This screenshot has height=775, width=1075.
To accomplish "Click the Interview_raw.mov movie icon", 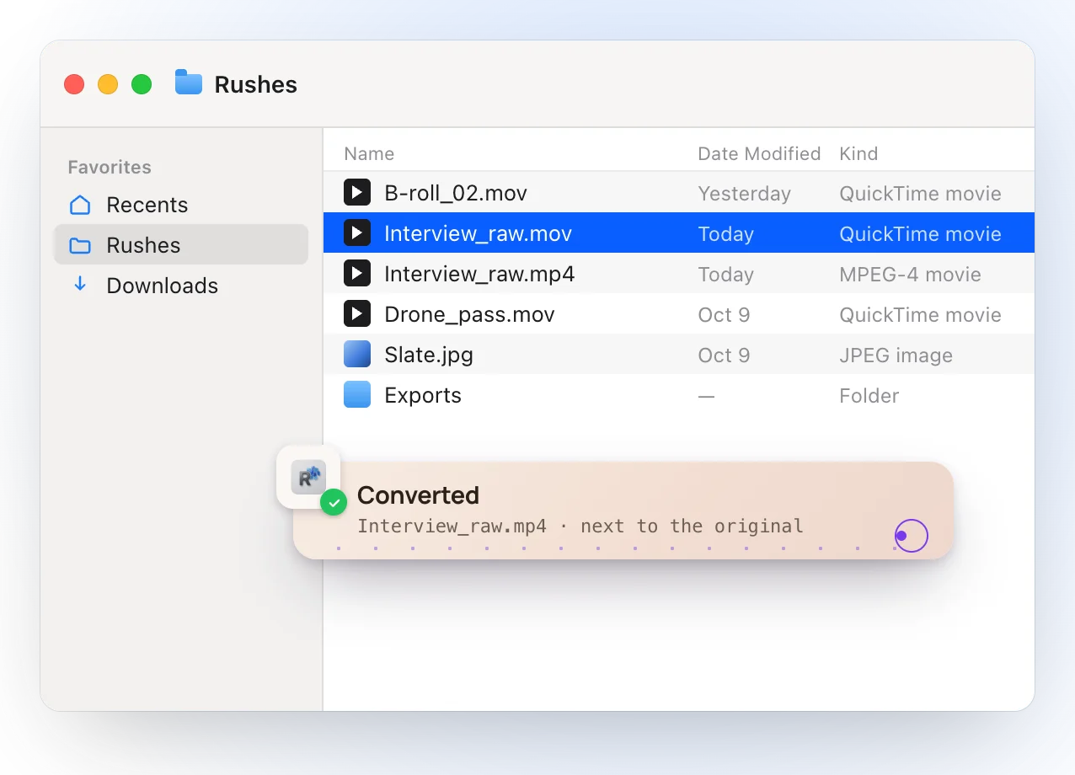I will click(x=357, y=233).
